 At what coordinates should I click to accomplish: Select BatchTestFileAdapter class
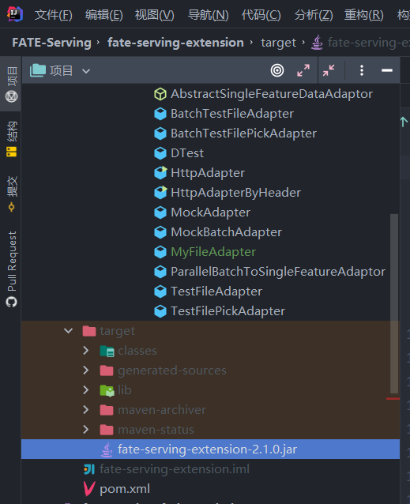pos(232,114)
